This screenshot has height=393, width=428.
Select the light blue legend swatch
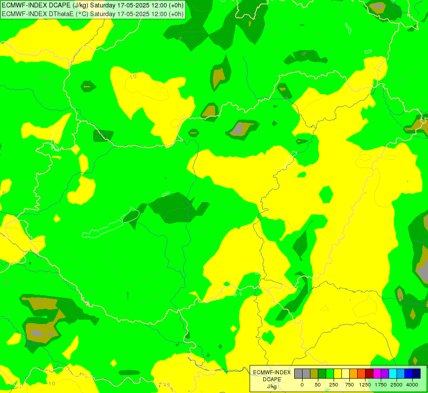click(401, 373)
